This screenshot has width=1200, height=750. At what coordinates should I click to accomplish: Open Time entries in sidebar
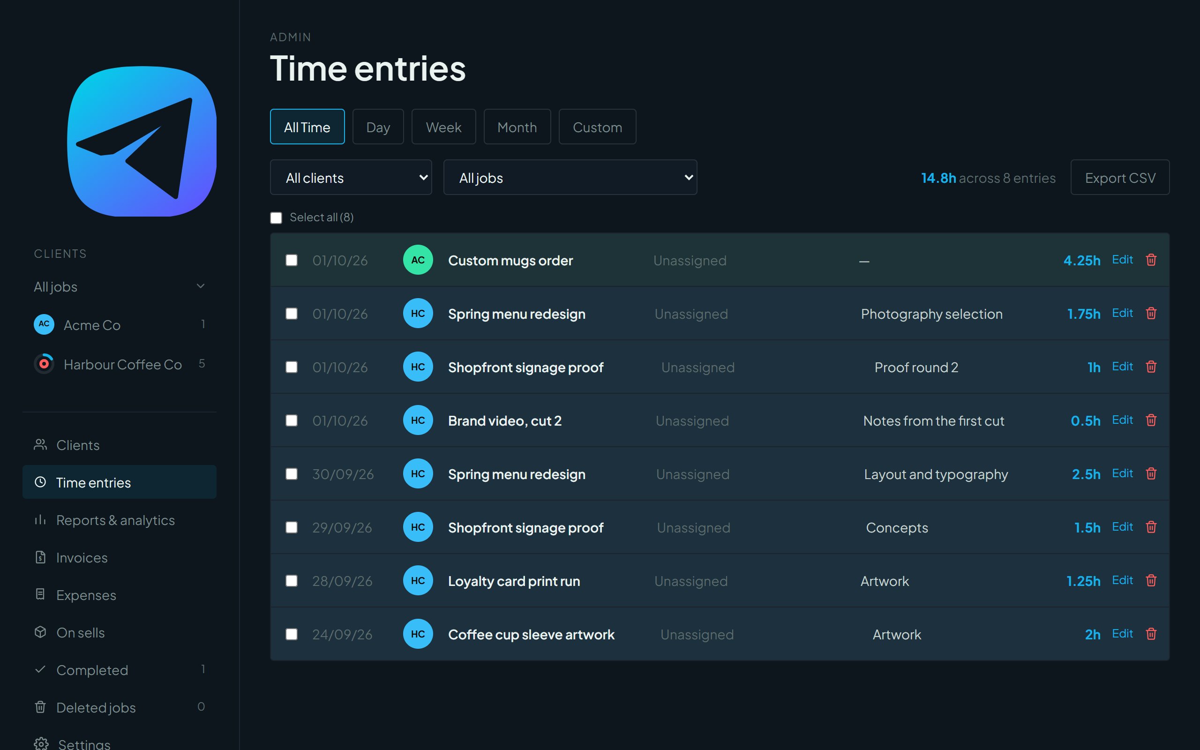(120, 482)
